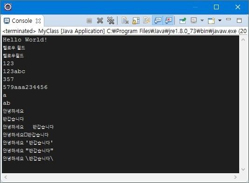
Task: Click the Eclipse icon in title bar
Action: (x=8, y=7)
